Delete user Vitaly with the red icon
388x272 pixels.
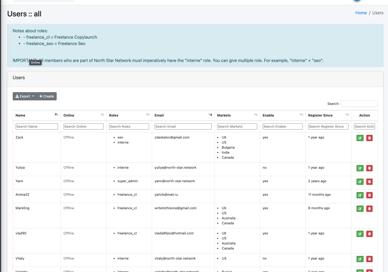coord(369,259)
